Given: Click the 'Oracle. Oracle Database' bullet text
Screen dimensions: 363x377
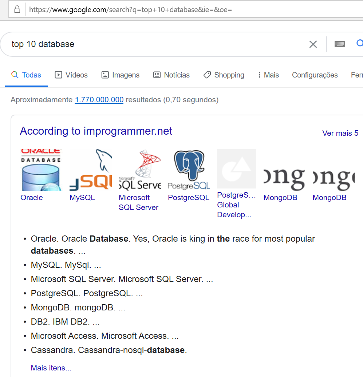Looking at the screenshot, I should coord(173,245).
